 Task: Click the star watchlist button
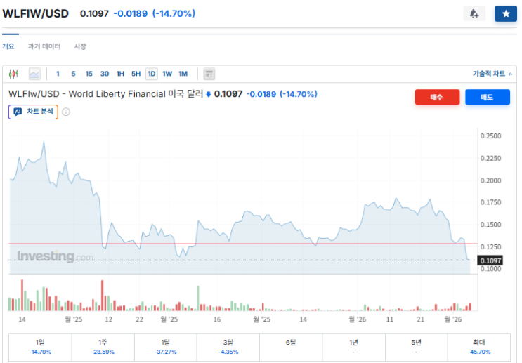[506, 13]
